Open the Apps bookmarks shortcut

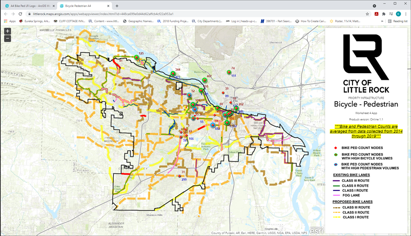point(10,21)
